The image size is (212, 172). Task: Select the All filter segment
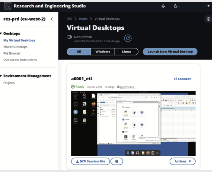(79, 52)
